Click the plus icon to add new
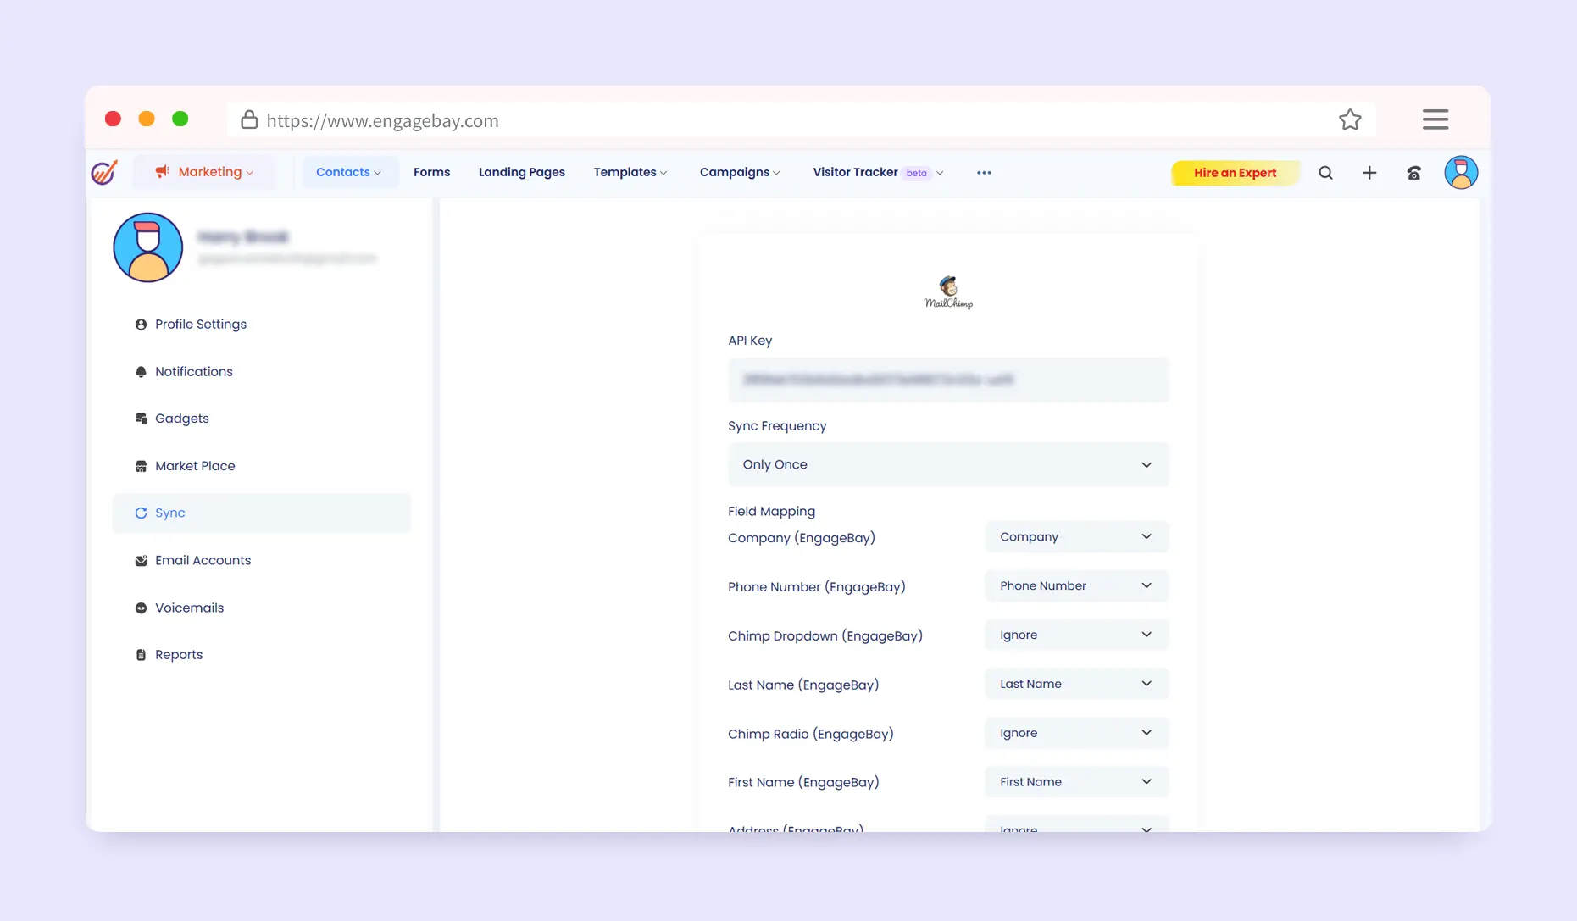Image resolution: width=1577 pixels, height=921 pixels. pyautogui.click(x=1369, y=173)
